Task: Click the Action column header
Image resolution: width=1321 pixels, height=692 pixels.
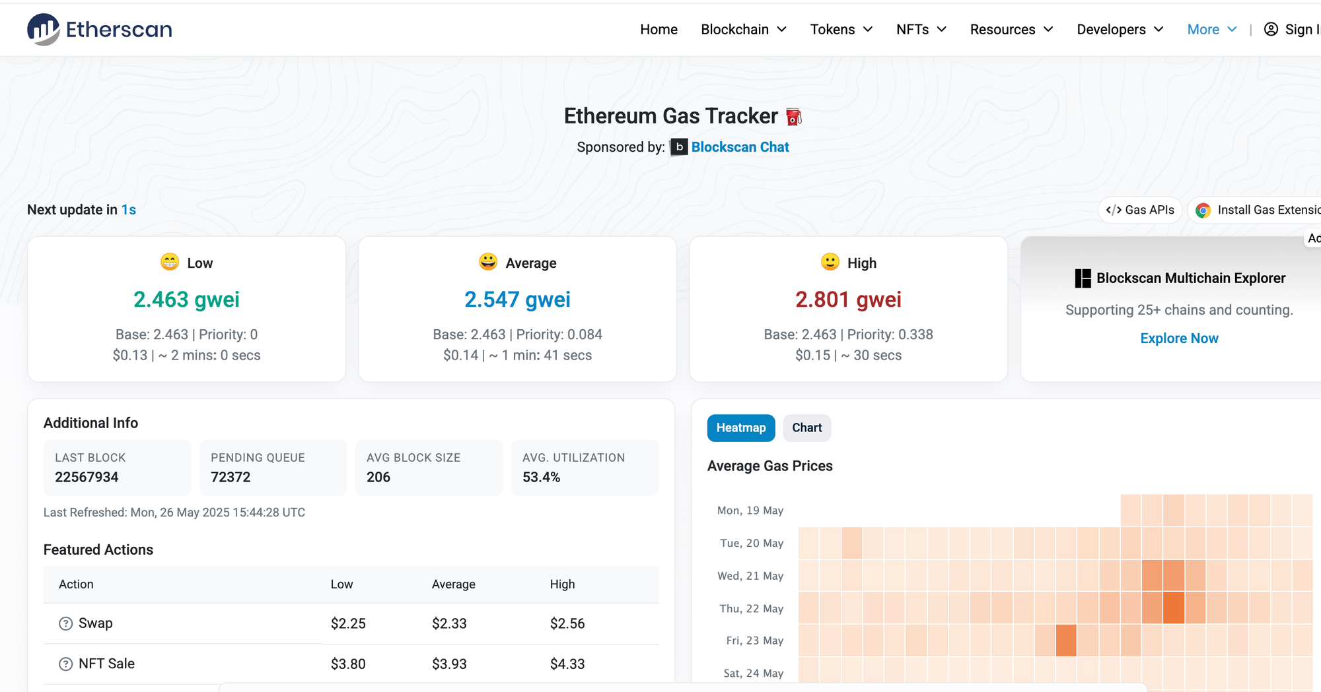Action: pyautogui.click(x=76, y=584)
